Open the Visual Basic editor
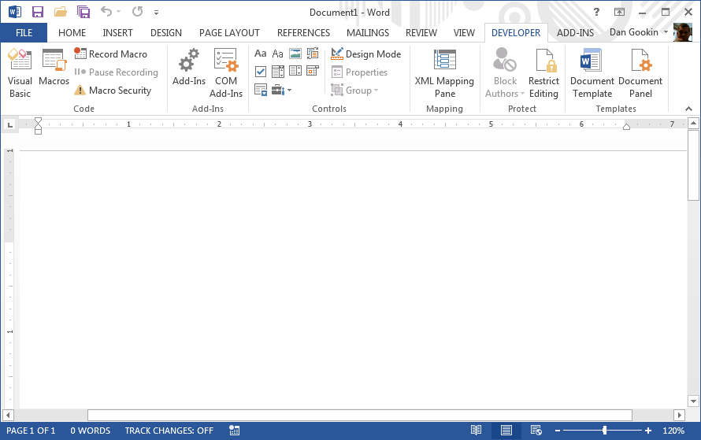Image resolution: width=701 pixels, height=440 pixels. (x=20, y=74)
